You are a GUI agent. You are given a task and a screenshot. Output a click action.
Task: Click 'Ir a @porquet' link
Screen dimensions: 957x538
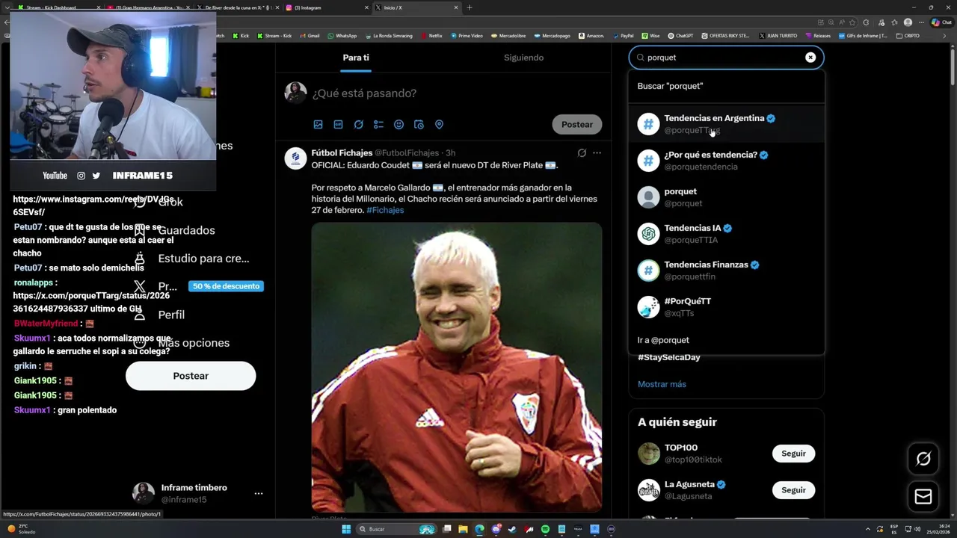(x=726, y=340)
